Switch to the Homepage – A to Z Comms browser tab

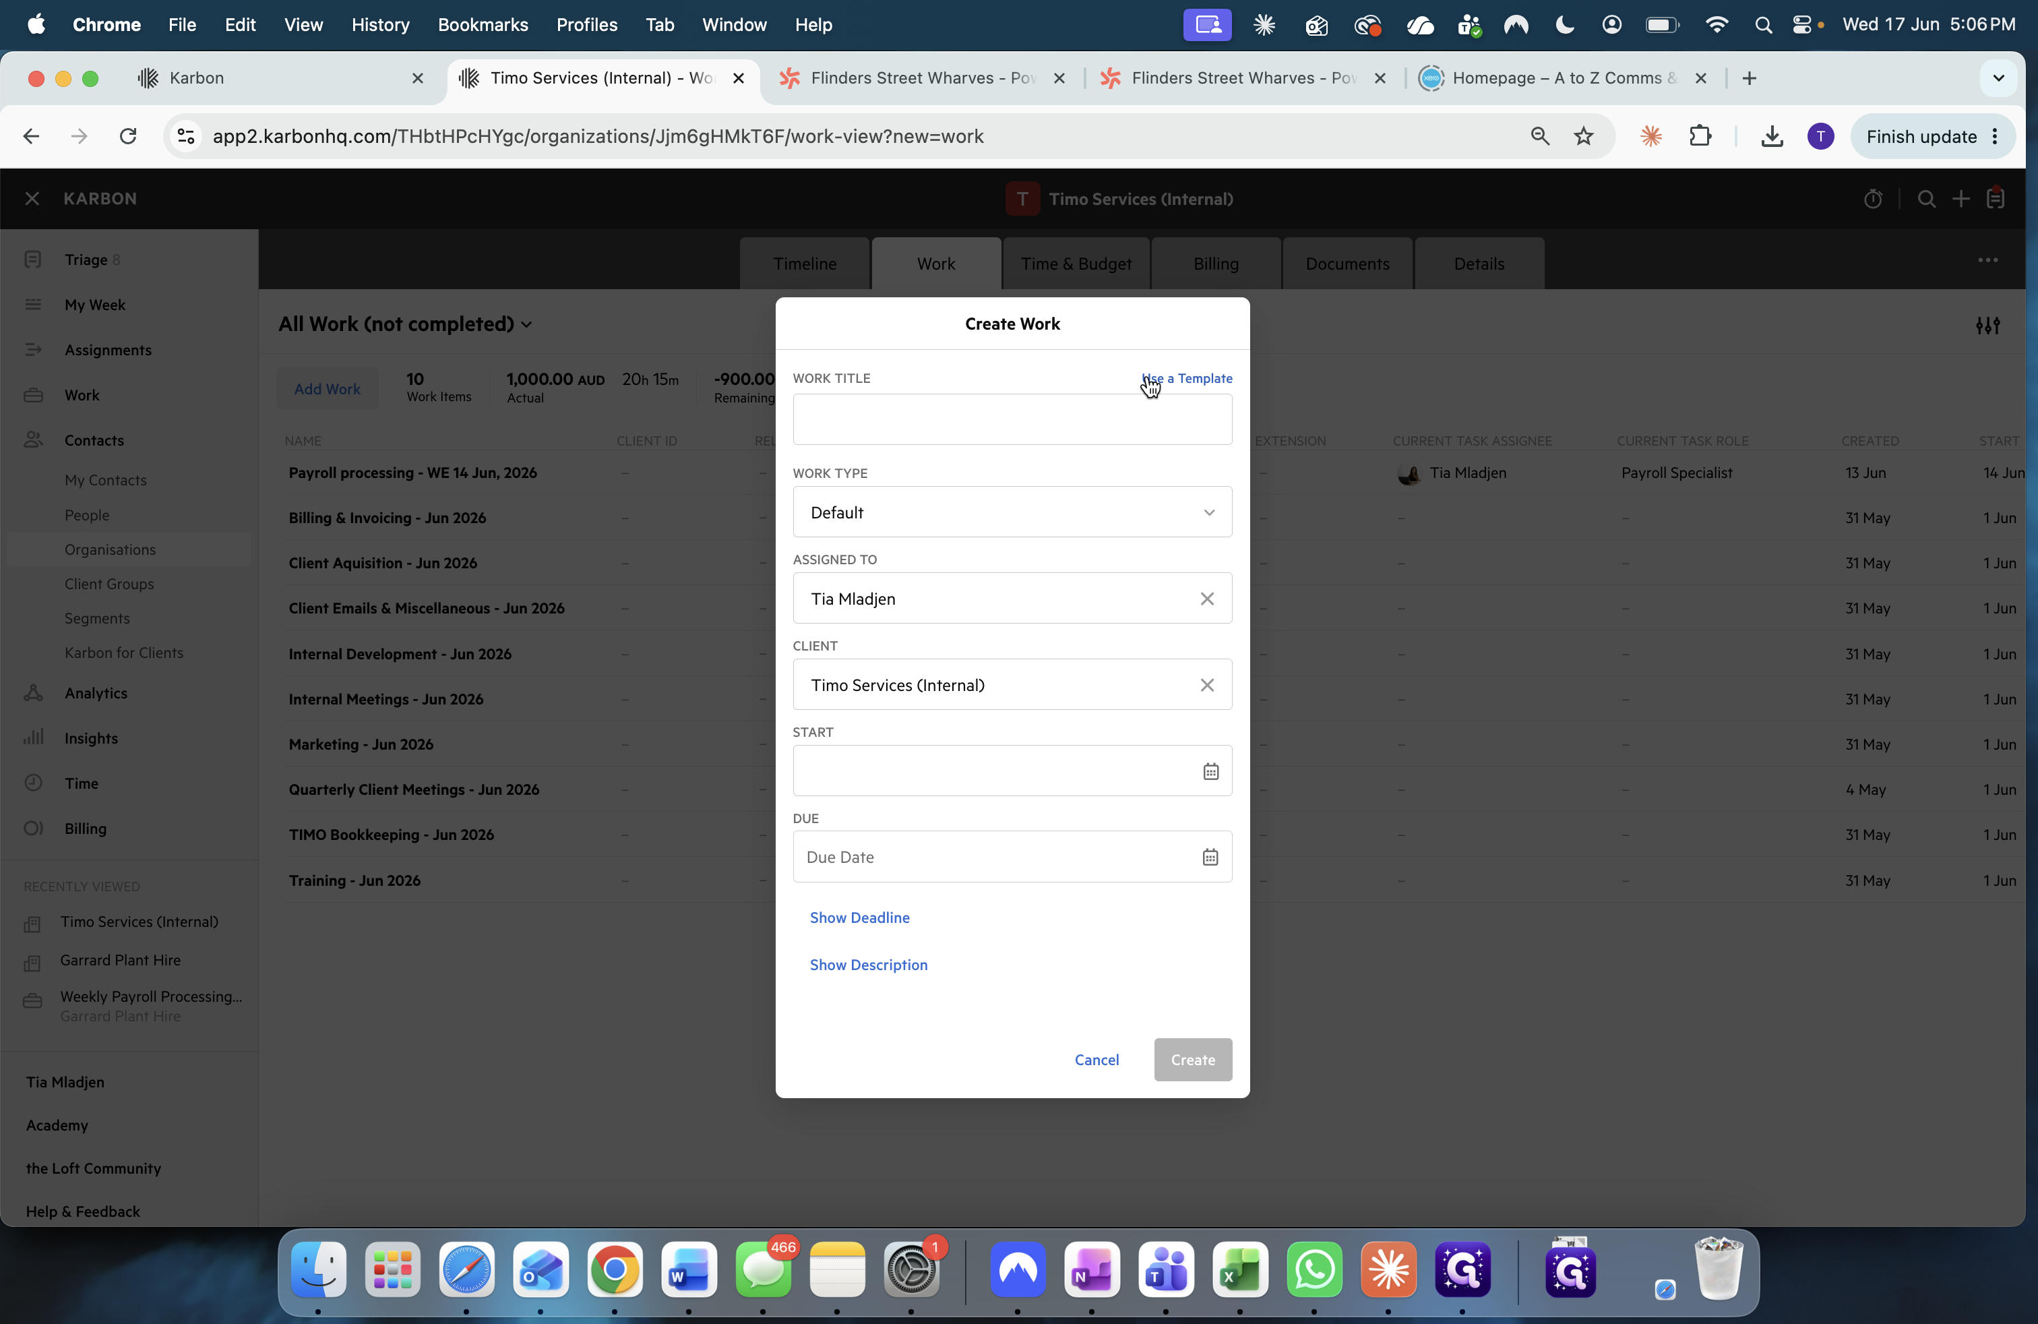pos(1564,78)
